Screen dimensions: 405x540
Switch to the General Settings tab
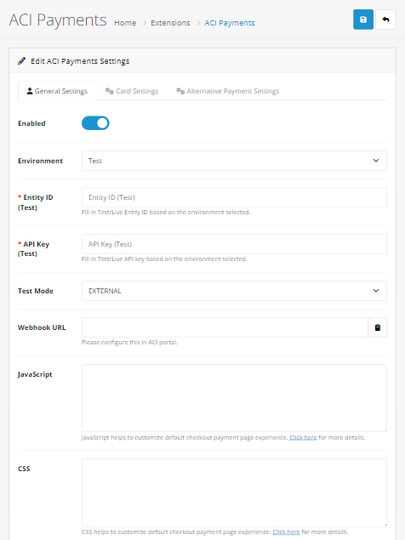57,91
